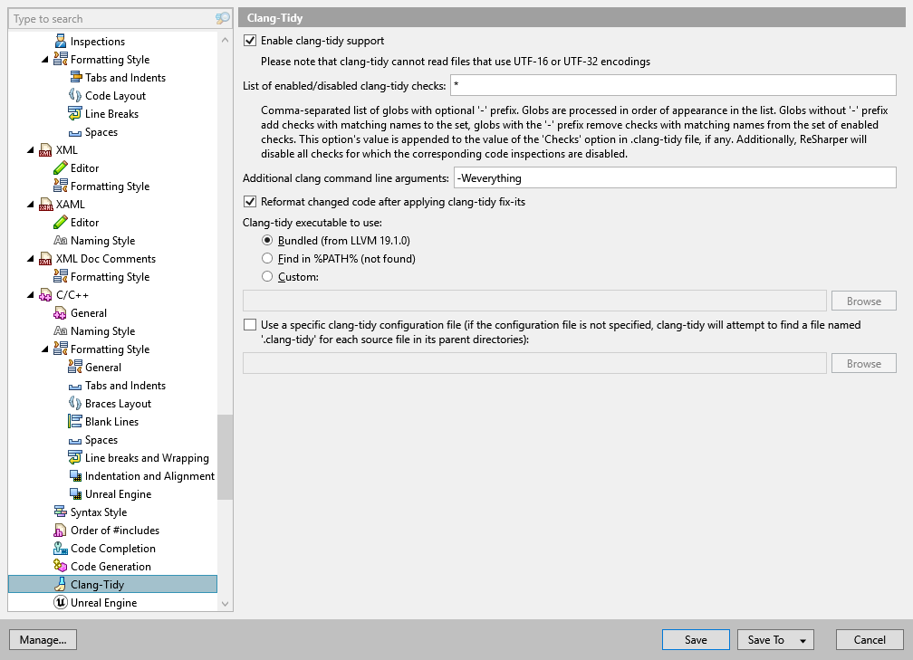Image resolution: width=913 pixels, height=660 pixels.
Task: Enable a specific clang-tidy configuration file
Action: (249, 325)
